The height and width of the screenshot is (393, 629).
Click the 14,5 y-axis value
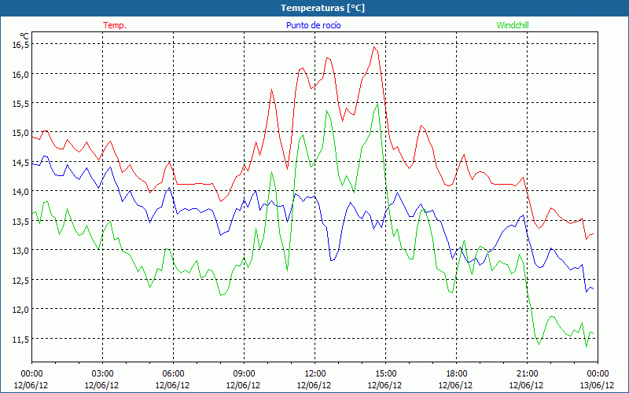coord(21,163)
